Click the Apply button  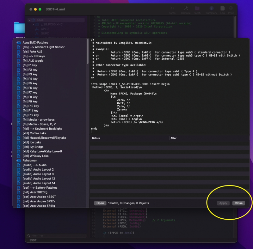pos(223,203)
